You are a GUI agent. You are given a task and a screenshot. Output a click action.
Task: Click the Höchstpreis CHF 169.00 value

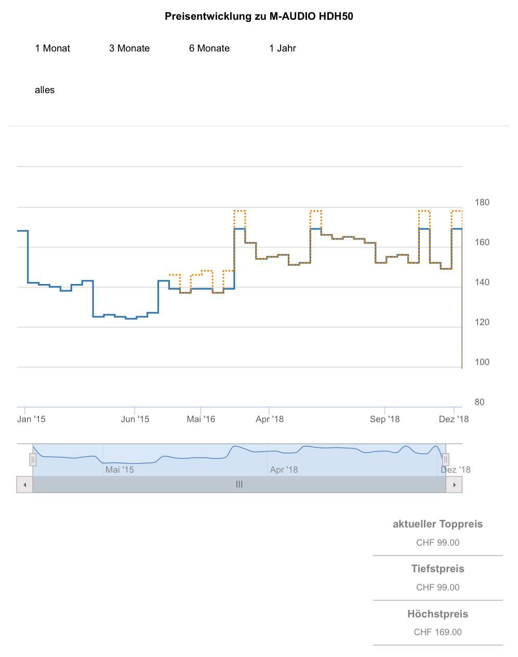click(x=437, y=632)
